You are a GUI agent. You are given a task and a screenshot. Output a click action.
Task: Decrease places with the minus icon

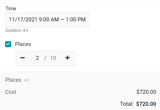[23, 58]
